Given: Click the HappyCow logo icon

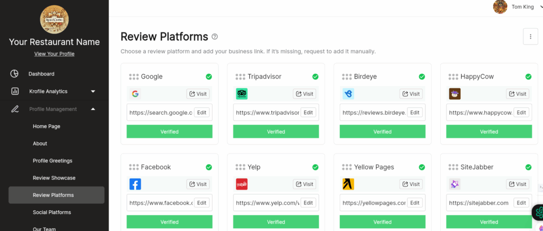Looking at the screenshot, I should point(454,93).
